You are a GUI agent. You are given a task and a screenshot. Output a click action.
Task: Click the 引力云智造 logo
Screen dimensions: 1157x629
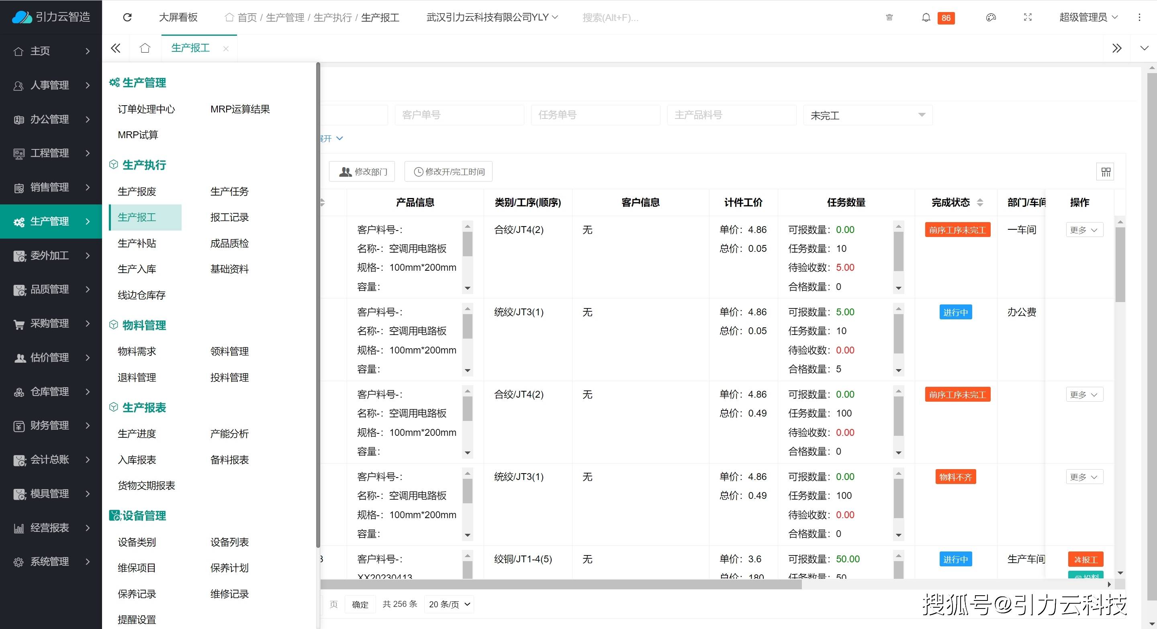[x=51, y=17]
